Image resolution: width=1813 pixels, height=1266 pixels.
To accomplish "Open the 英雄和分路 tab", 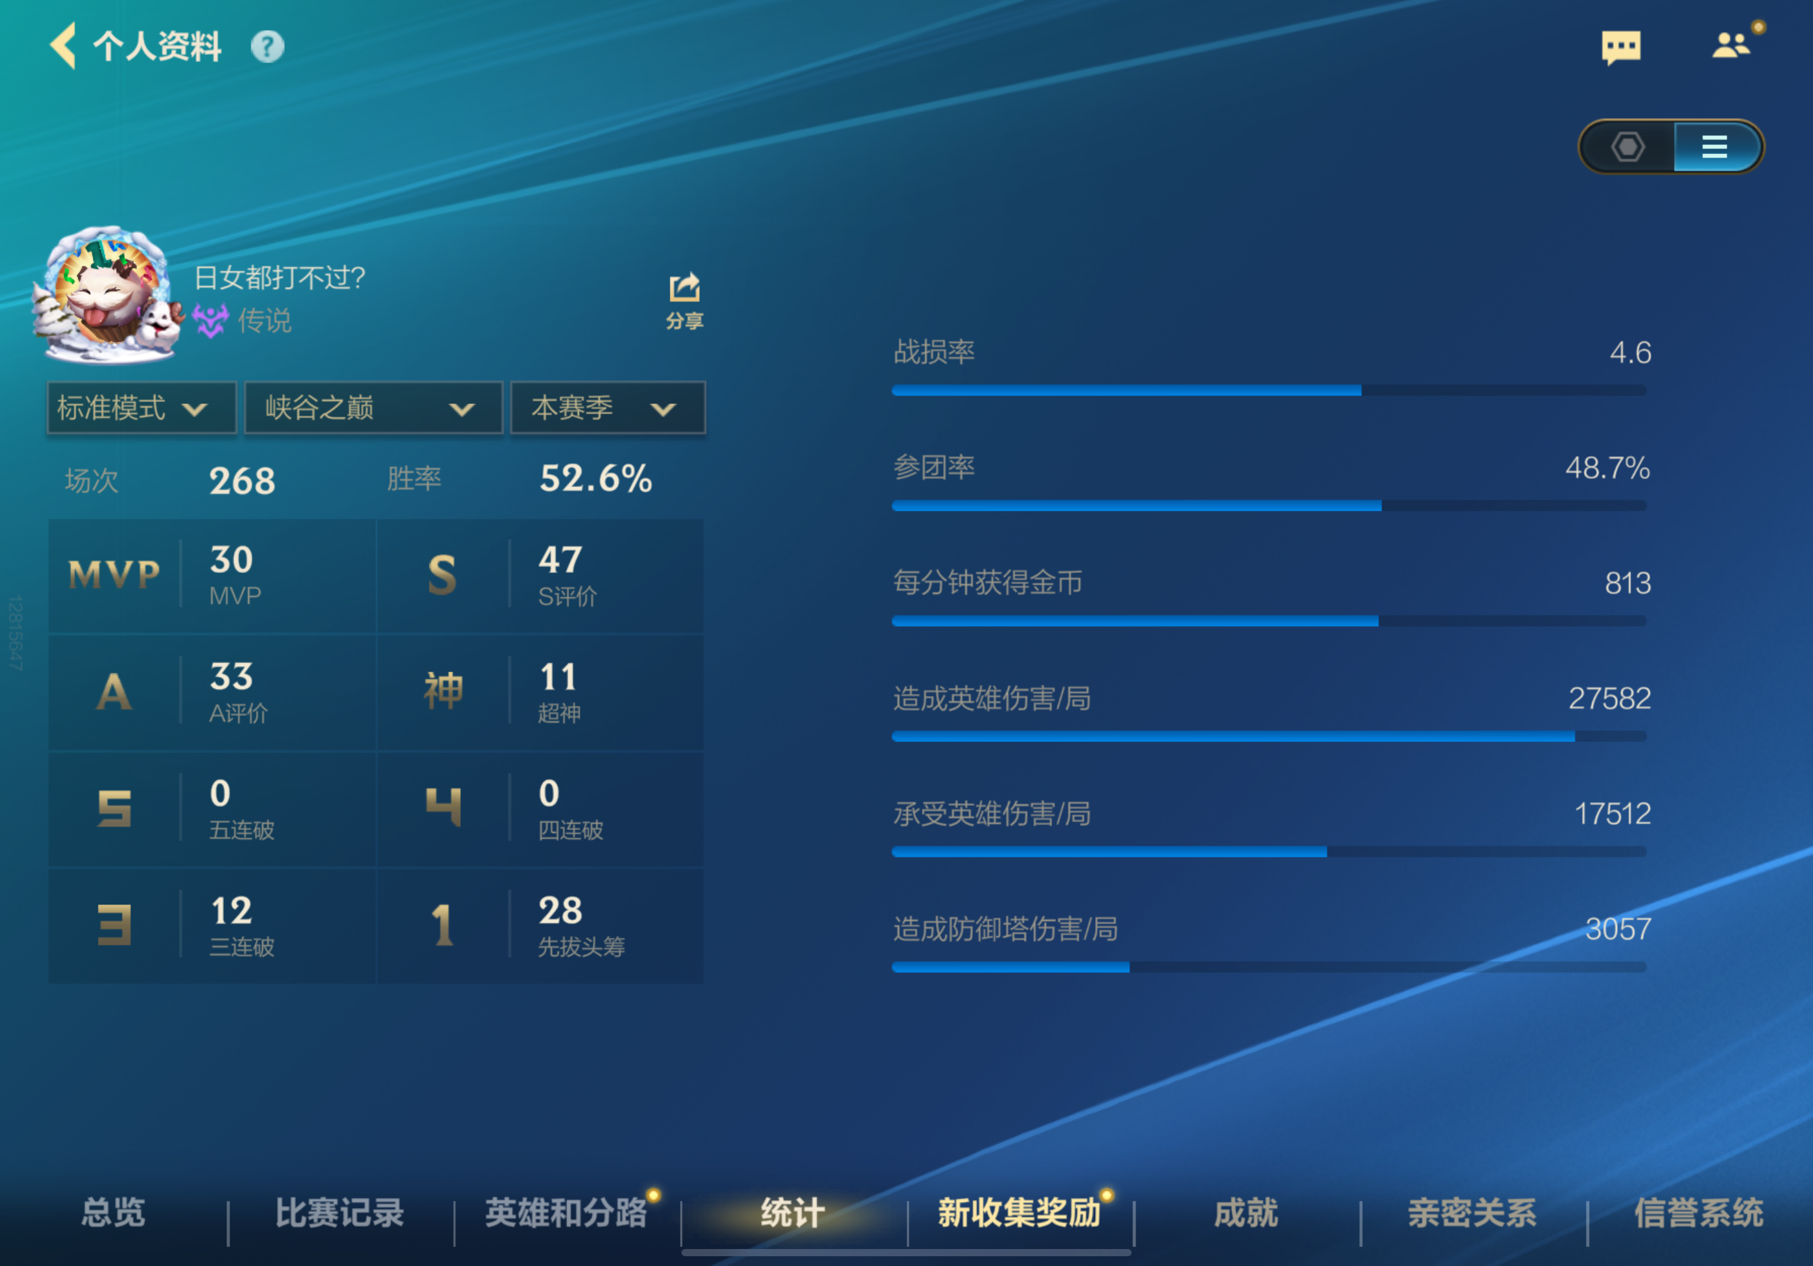I will pyautogui.click(x=566, y=1213).
